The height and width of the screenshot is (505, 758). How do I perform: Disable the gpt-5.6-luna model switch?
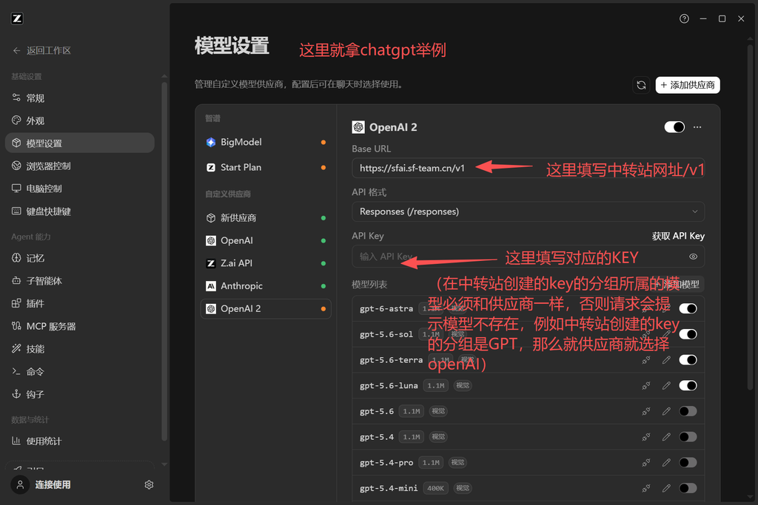[688, 386]
